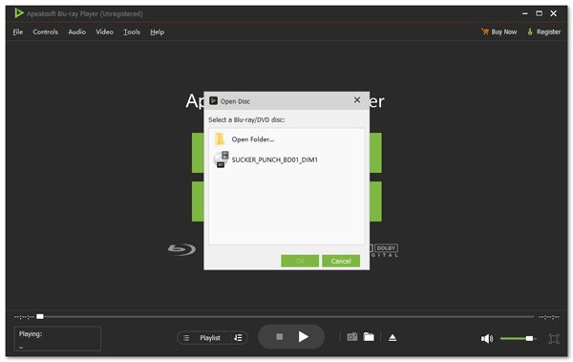Click the playback progress bar handle
The image size is (573, 362).
tap(40, 317)
